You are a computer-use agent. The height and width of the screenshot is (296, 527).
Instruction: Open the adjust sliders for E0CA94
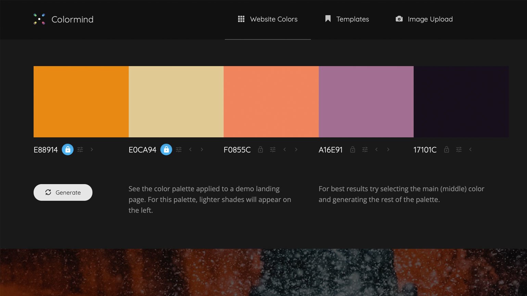179,149
